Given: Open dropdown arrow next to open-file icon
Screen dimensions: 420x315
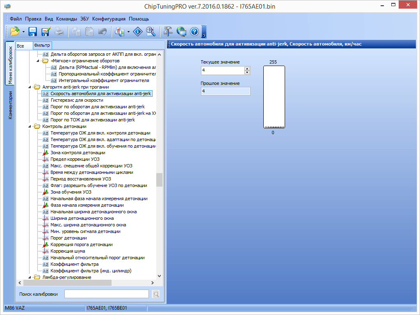Looking at the screenshot, I should 24,32.
